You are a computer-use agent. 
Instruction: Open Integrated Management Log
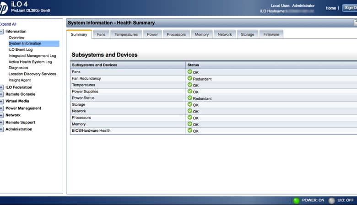(32, 56)
